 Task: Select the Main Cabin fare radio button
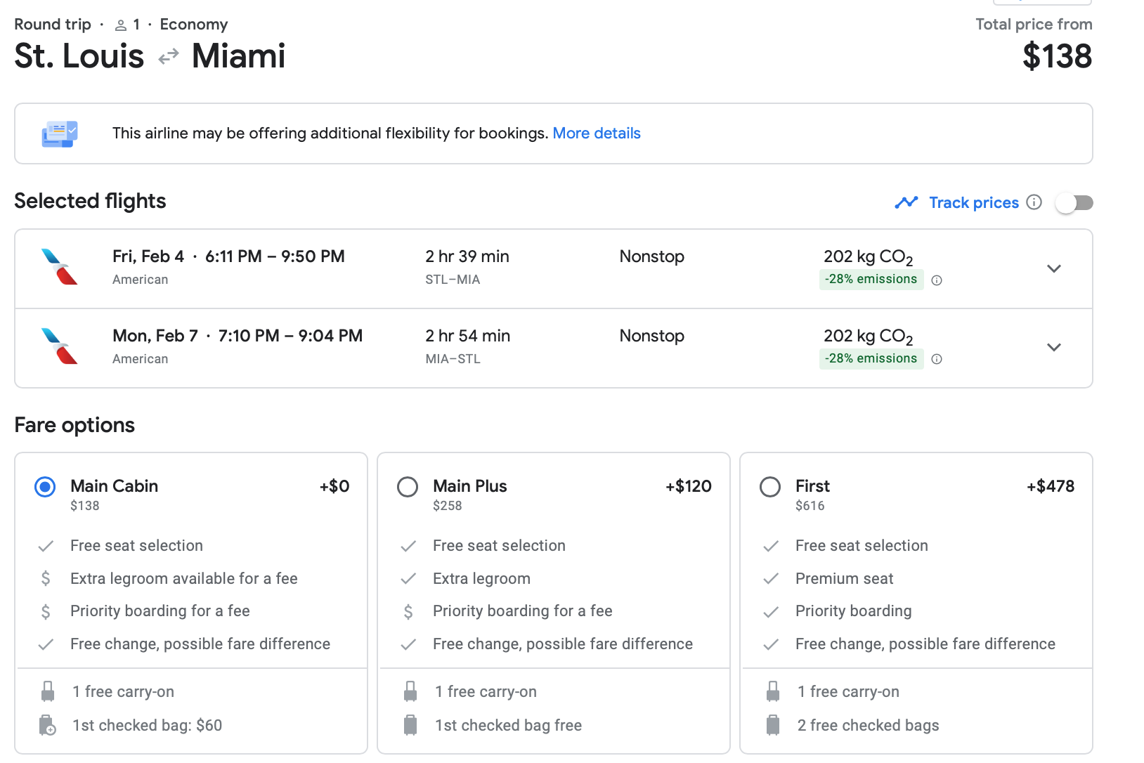pyautogui.click(x=45, y=487)
